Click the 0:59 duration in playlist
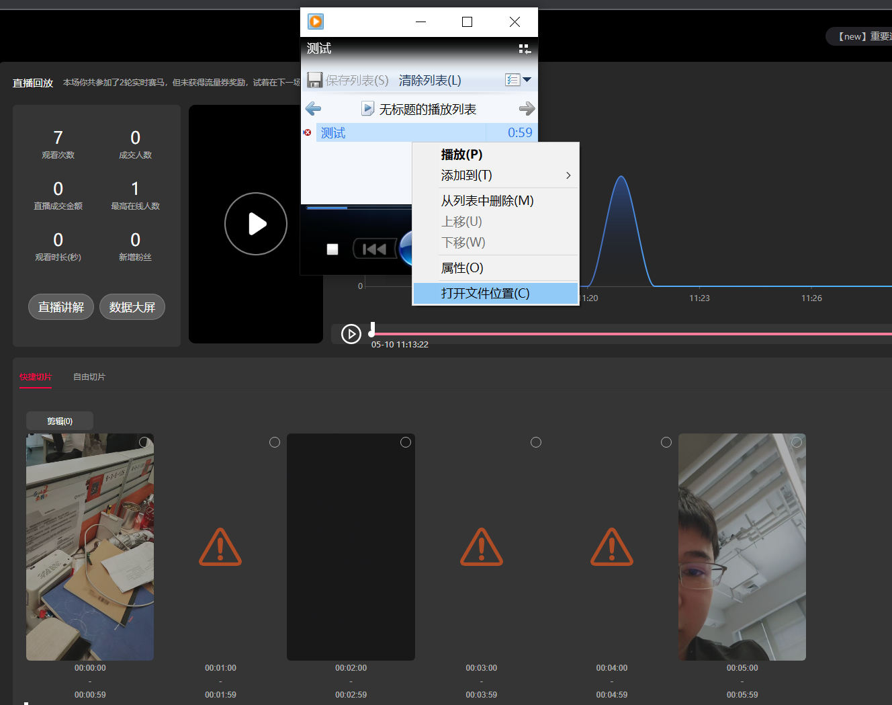The width and height of the screenshot is (892, 705). point(520,132)
